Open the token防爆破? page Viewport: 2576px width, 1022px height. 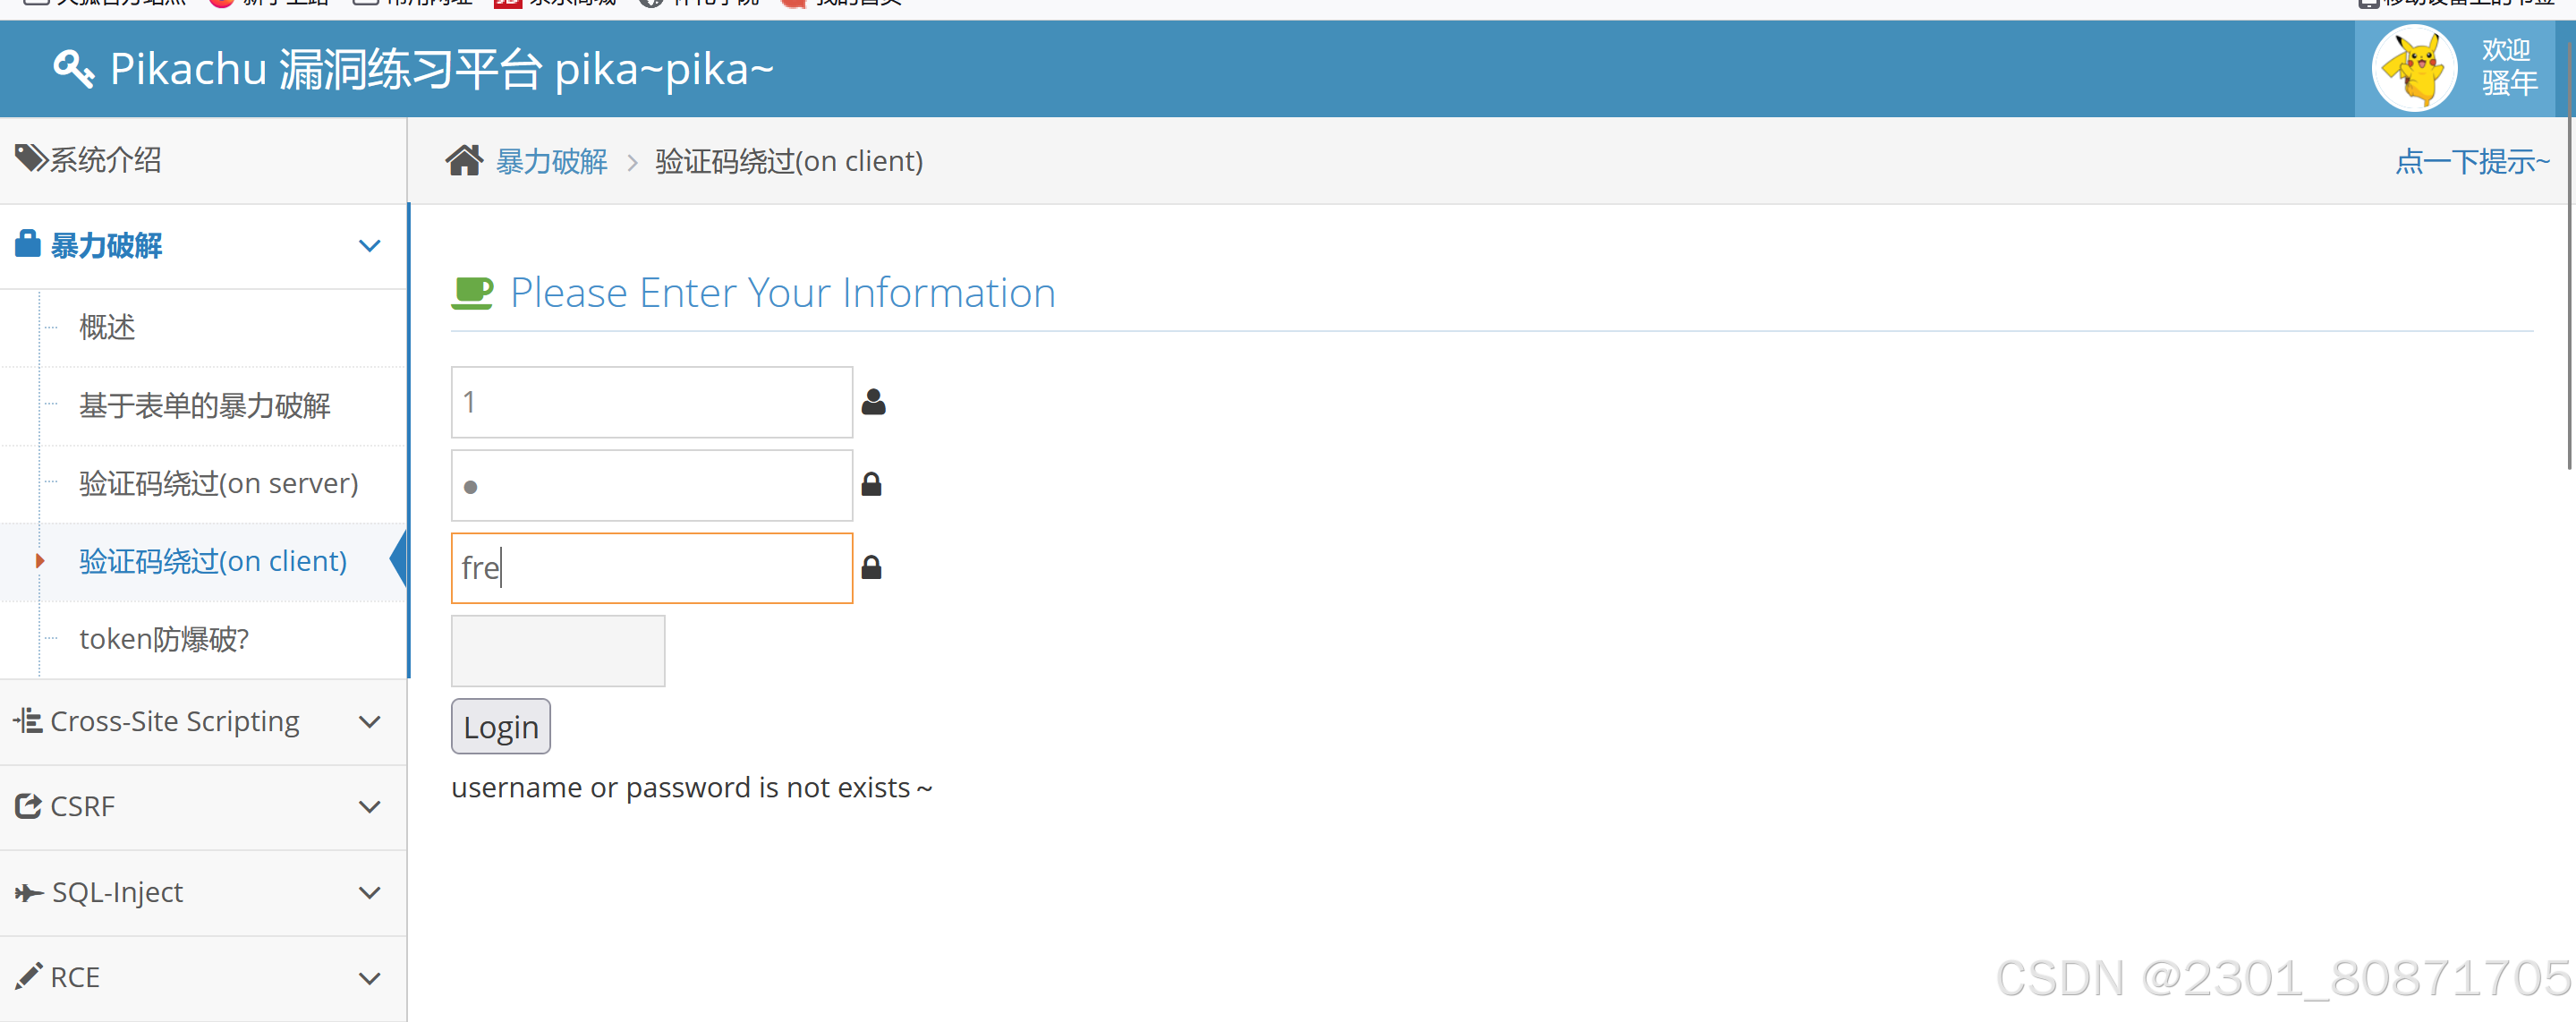(164, 639)
